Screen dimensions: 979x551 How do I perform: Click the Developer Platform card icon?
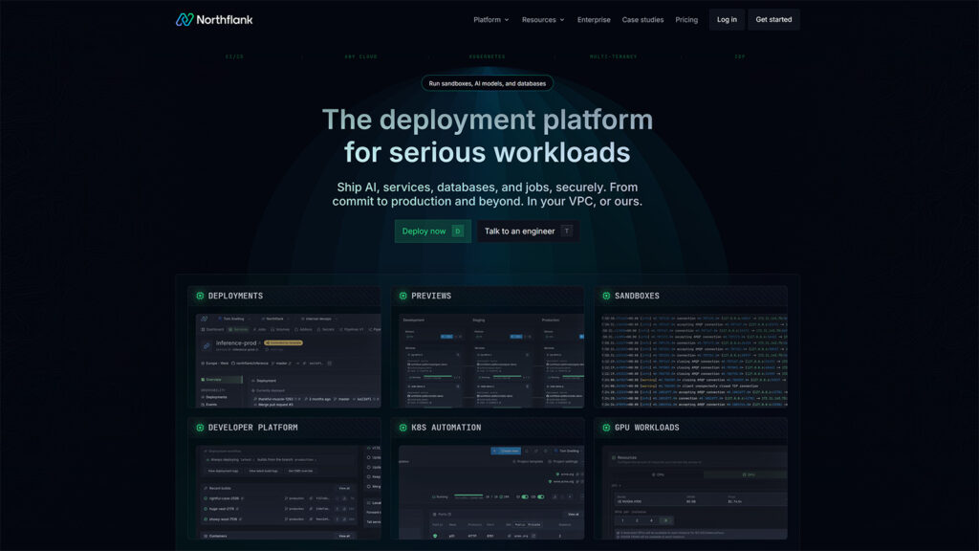click(x=200, y=428)
